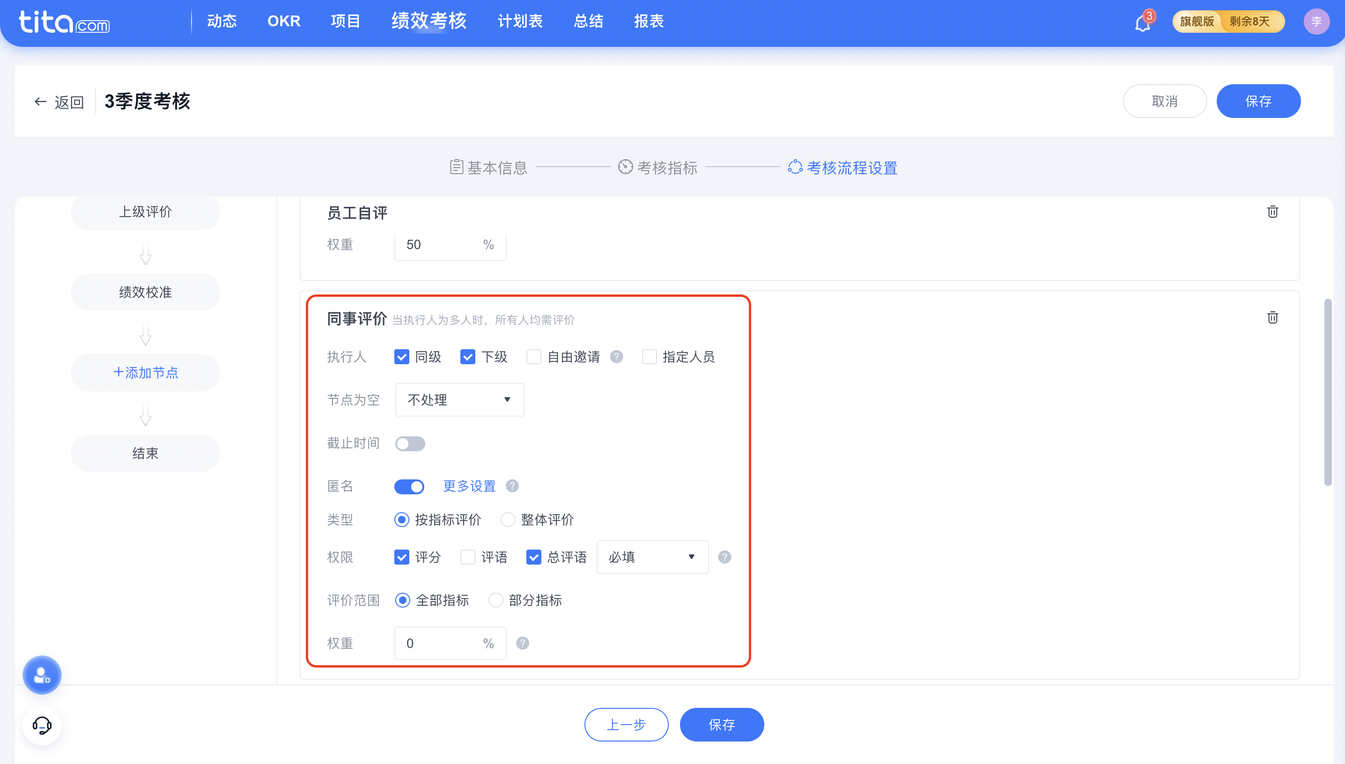The height and width of the screenshot is (764, 1345).
Task: Open the 节点为空 不处理 dropdown
Action: point(459,400)
